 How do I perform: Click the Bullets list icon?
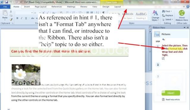67,12
